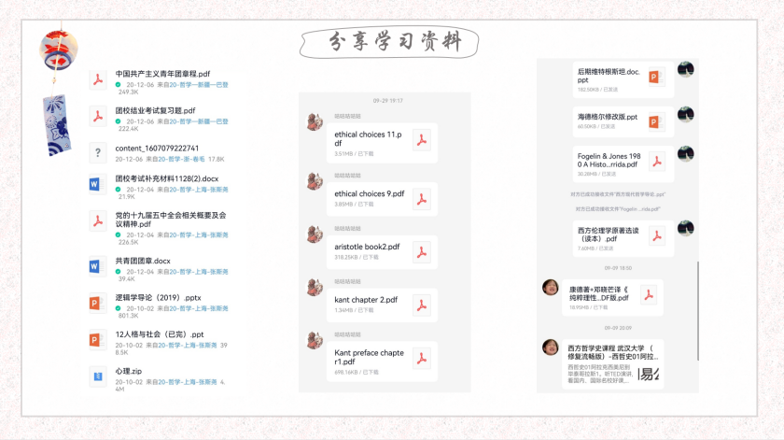Click the PowerPoint icon in 后期维特根斯坦.doc.ppt message
Screen dimensions: 784x440
click(656, 78)
